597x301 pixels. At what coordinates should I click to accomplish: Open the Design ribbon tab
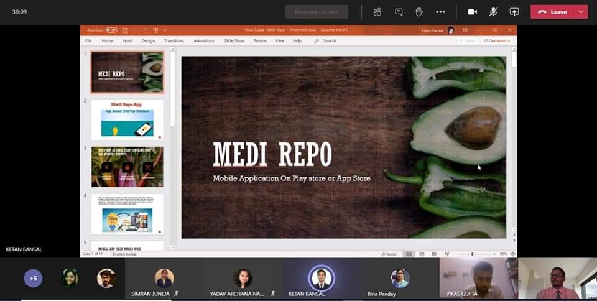pos(149,40)
